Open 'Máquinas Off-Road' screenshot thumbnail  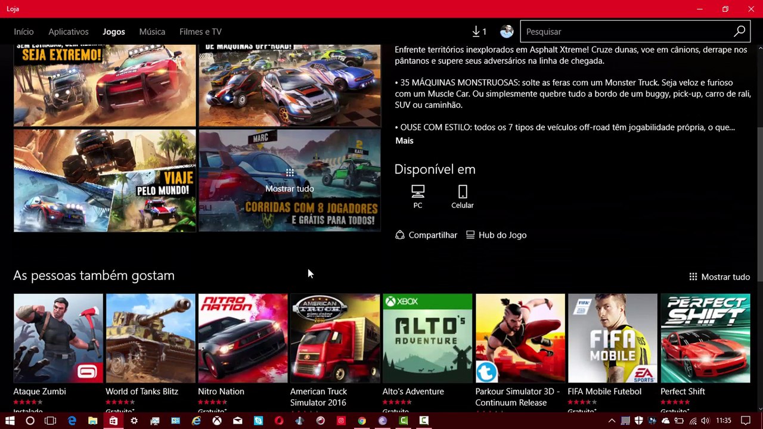(x=290, y=85)
